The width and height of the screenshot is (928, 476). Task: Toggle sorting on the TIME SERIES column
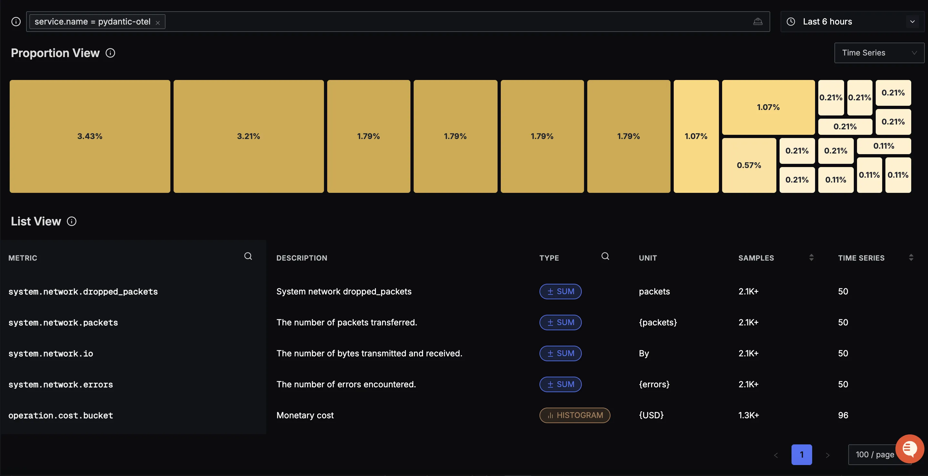911,257
